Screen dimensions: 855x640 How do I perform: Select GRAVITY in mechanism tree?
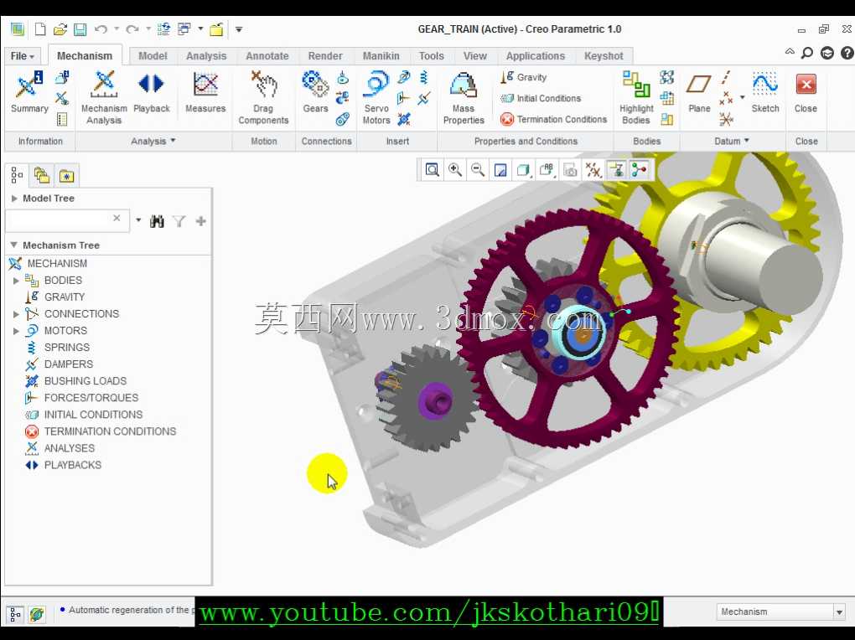coord(65,297)
